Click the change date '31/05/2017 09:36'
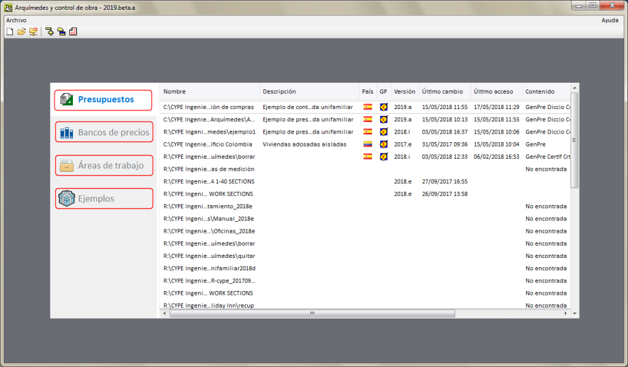This screenshot has width=628, height=367. point(445,144)
